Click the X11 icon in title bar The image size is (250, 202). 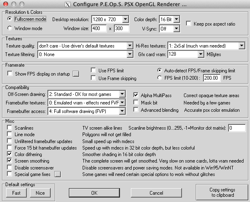pyautogui.click(x=68, y=4)
